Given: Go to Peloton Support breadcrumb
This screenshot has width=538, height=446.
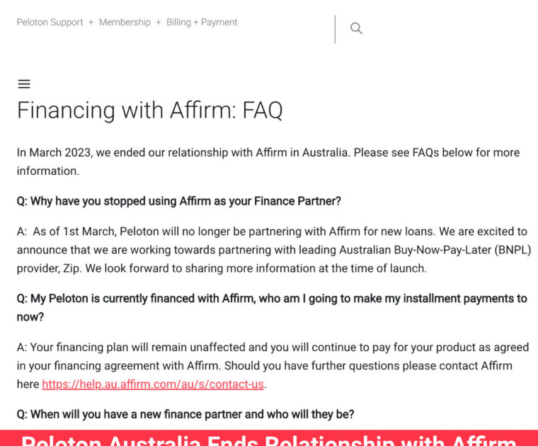Looking at the screenshot, I should point(50,22).
